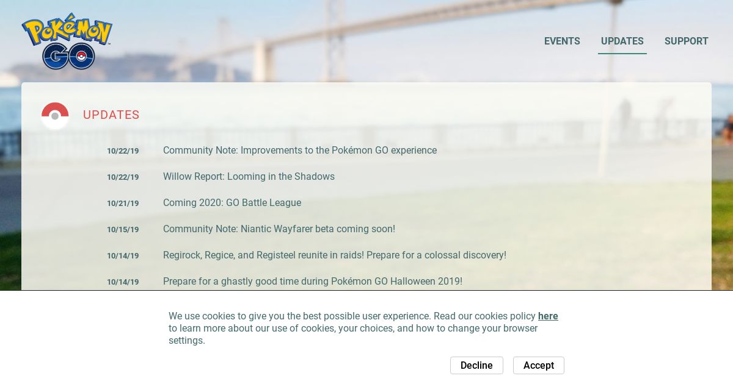Follow the cookies policy 'here' link
733x384 pixels.
548,316
